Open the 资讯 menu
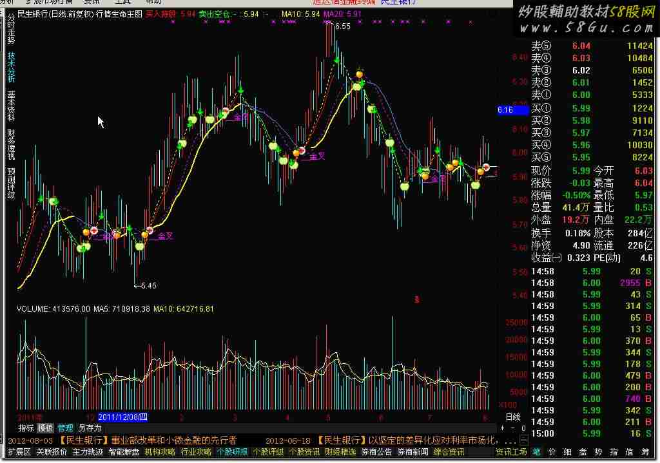The width and height of the screenshot is (660, 463). (x=92, y=2)
